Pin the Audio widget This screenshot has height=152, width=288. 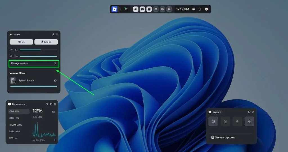[53, 35]
